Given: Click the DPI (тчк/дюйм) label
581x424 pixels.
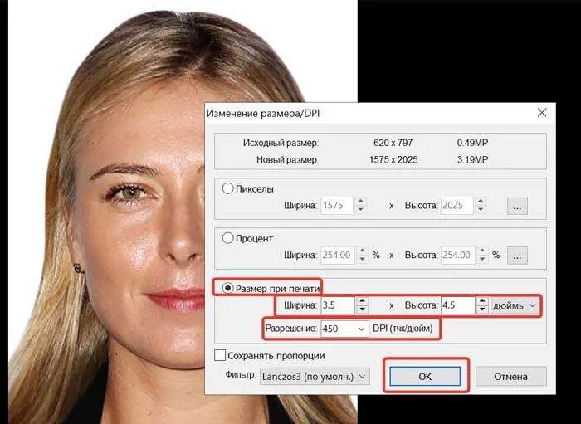Looking at the screenshot, I should (403, 329).
